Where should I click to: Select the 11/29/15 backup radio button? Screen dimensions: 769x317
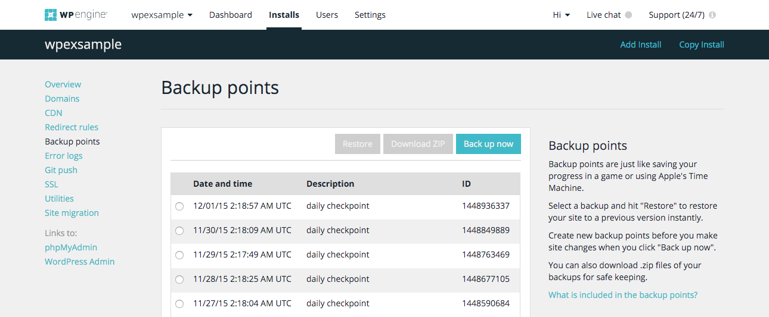[179, 255]
